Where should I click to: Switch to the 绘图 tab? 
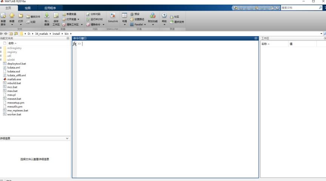coord(28,8)
